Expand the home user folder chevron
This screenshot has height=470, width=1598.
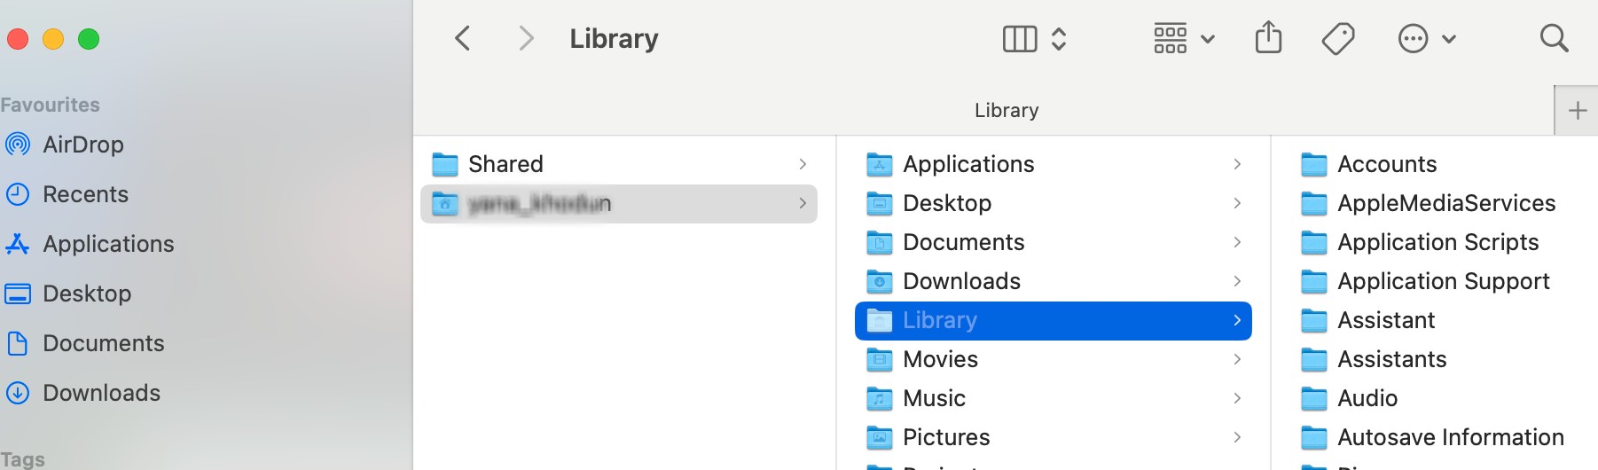803,203
